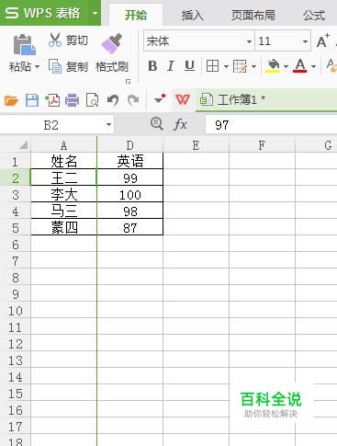The height and width of the screenshot is (446, 337).
Task: Click the formula bar showing 97
Action: pos(271,125)
